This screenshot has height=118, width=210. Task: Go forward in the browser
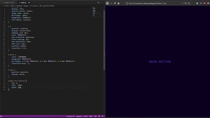111,3
